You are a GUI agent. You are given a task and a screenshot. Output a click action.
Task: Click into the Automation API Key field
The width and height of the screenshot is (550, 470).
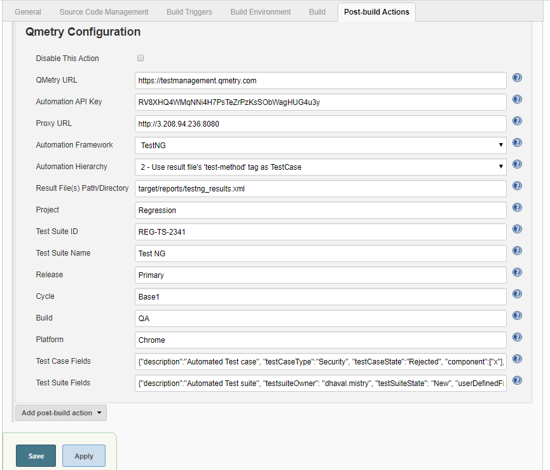tap(320, 102)
